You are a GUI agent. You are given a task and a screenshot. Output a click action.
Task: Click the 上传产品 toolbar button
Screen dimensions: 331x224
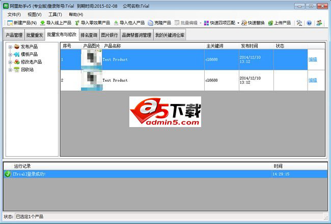coord(280,23)
